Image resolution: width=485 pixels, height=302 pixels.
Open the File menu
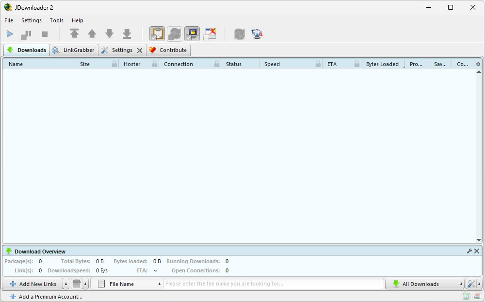tap(9, 20)
